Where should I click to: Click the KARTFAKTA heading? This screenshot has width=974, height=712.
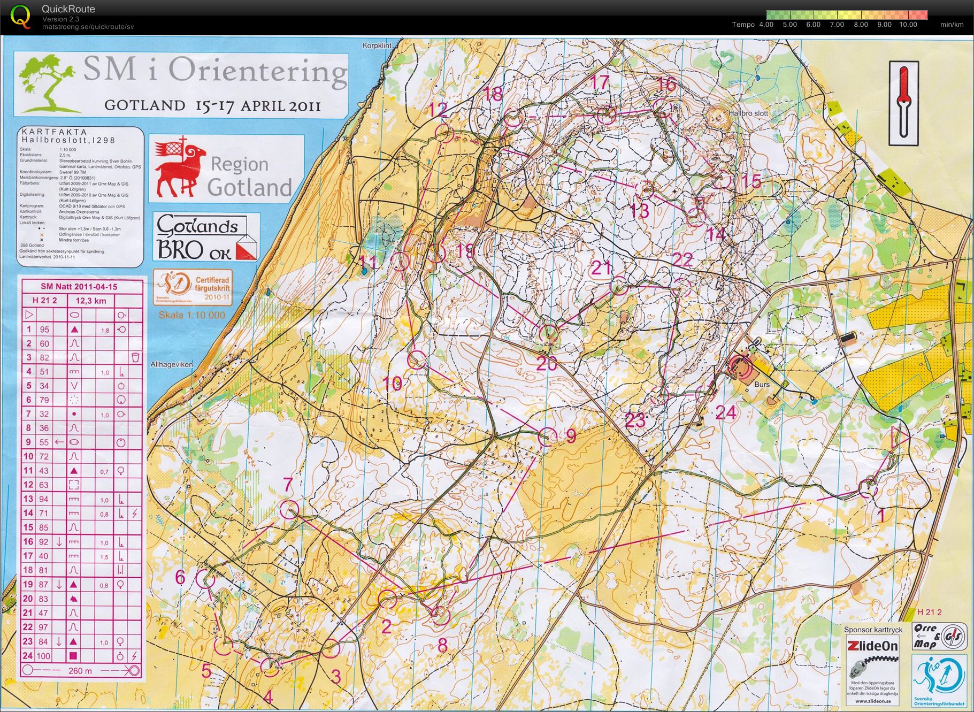[x=55, y=132]
